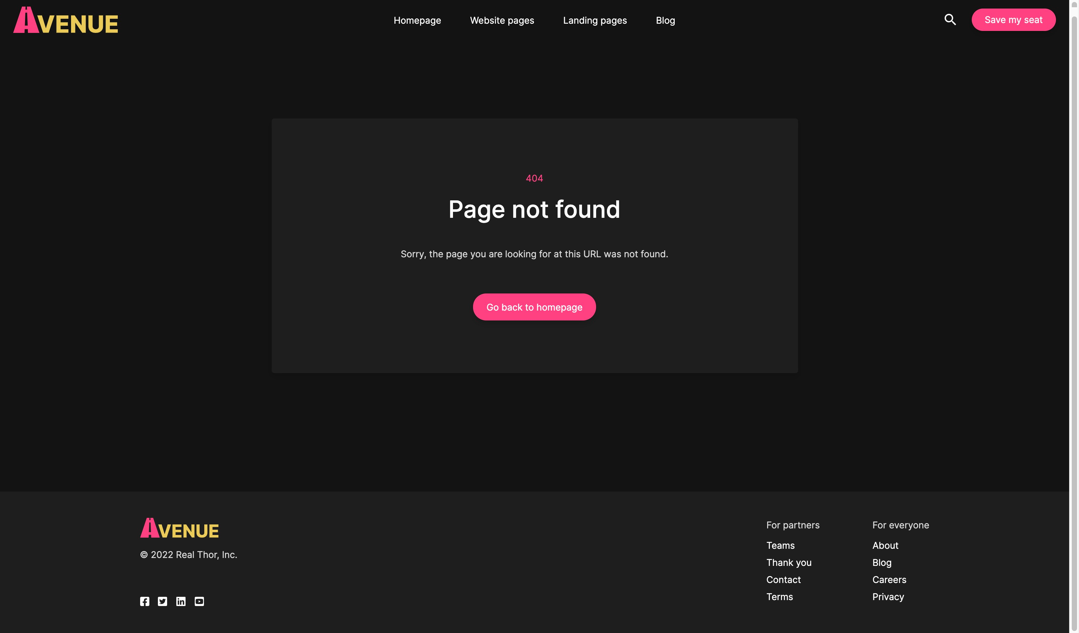
Task: Open the Twitter social icon
Action: (162, 601)
